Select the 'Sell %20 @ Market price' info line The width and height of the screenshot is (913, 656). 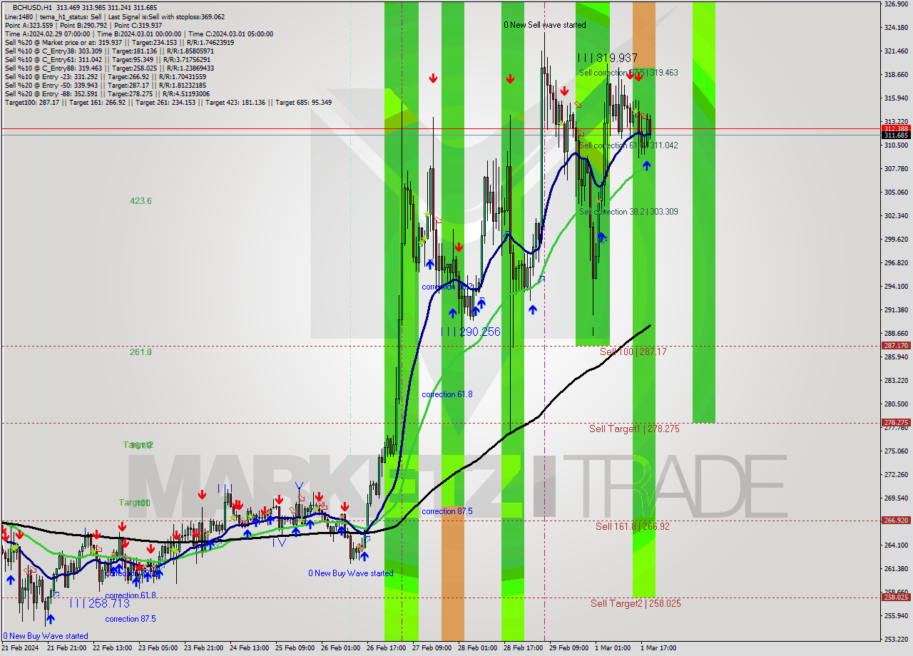click(x=119, y=42)
